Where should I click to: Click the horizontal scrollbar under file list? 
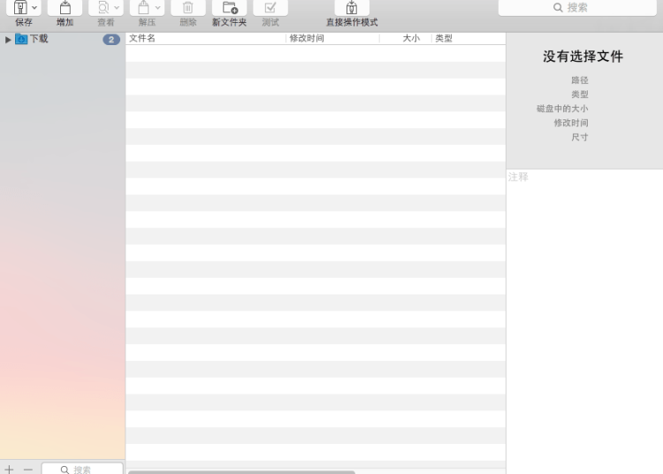240,471
